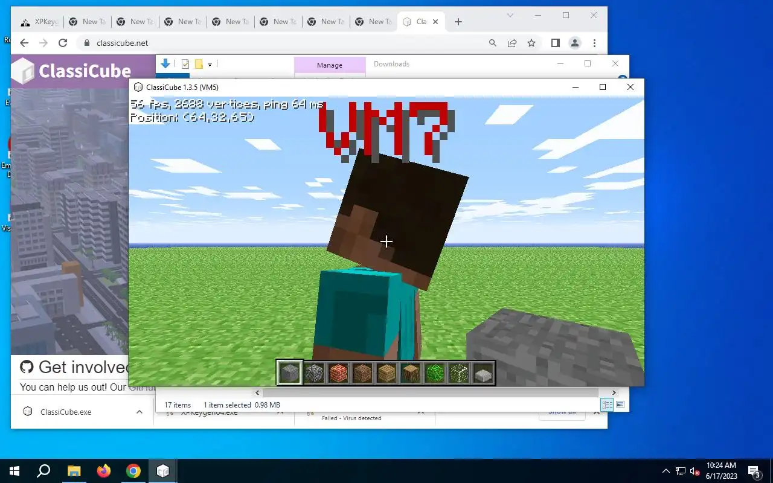Select the stone block in the hotbar
This screenshot has height=483, width=773.
click(289, 373)
